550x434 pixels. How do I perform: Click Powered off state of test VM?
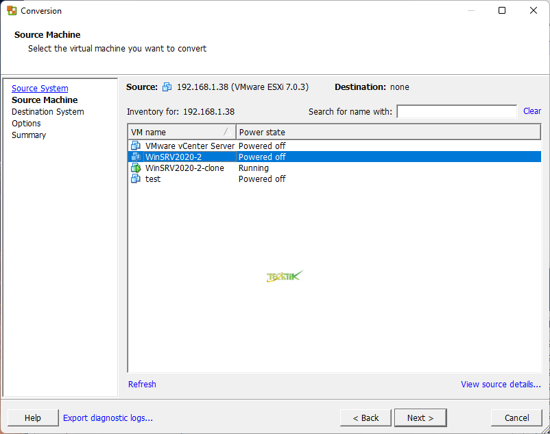pos(262,179)
